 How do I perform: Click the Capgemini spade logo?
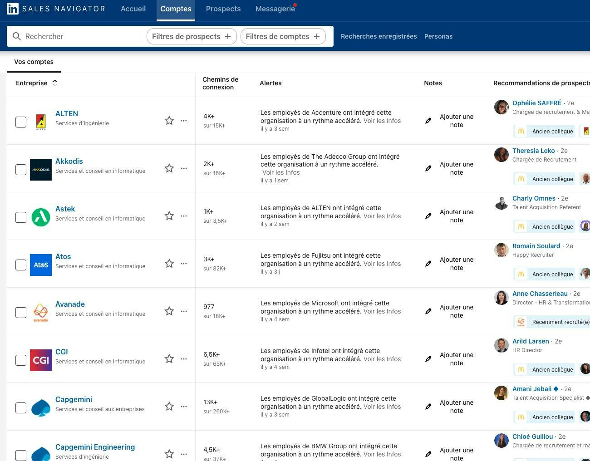[x=41, y=408]
